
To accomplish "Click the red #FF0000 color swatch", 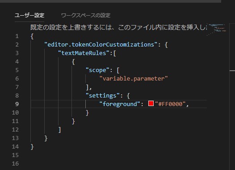I will [151, 103].
